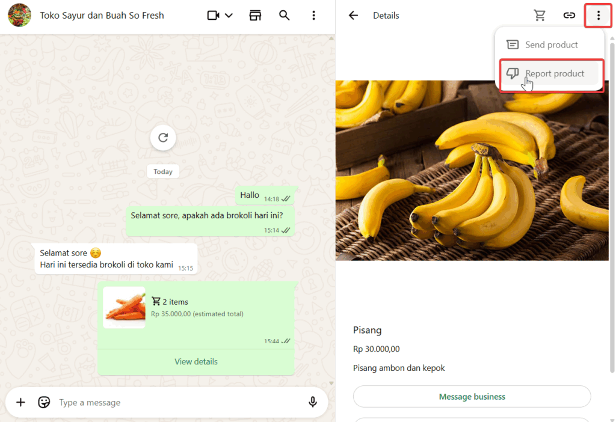Screen dimensions: 616x422
Task: Open Toko Sayur profile picture
Action: (x=19, y=16)
